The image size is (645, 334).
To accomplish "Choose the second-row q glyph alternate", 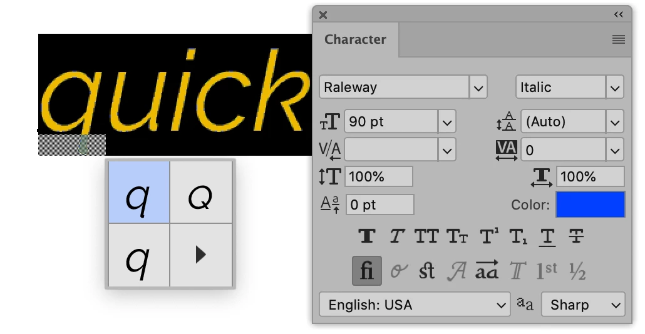I will point(139,255).
